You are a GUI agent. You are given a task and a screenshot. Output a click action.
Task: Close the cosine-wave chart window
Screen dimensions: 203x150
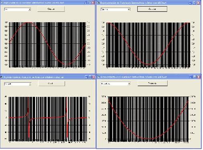(x=198, y=3)
